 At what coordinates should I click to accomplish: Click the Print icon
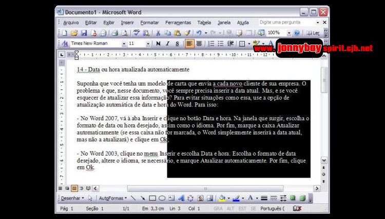point(115,33)
